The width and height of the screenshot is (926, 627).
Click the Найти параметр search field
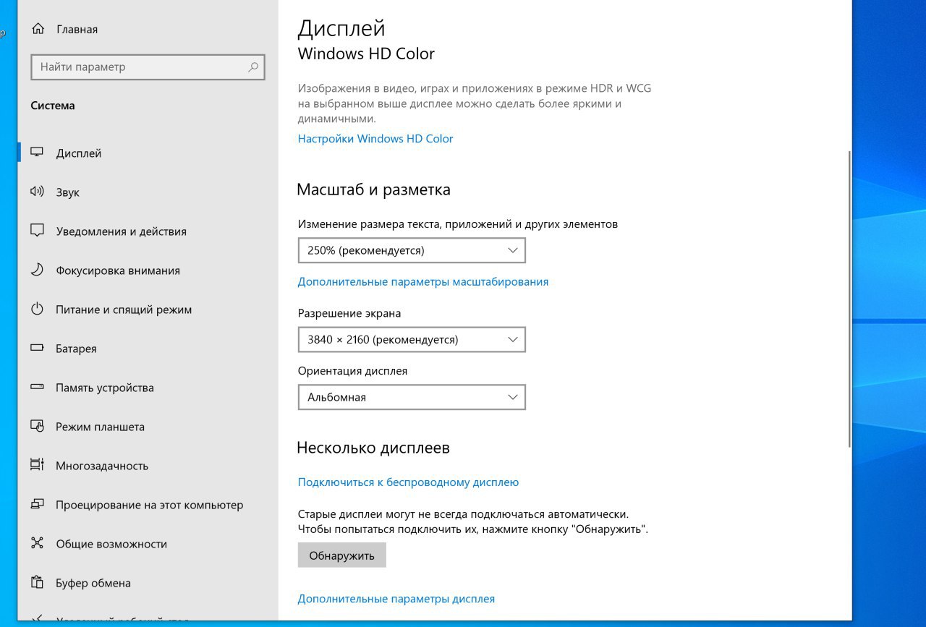(x=148, y=67)
